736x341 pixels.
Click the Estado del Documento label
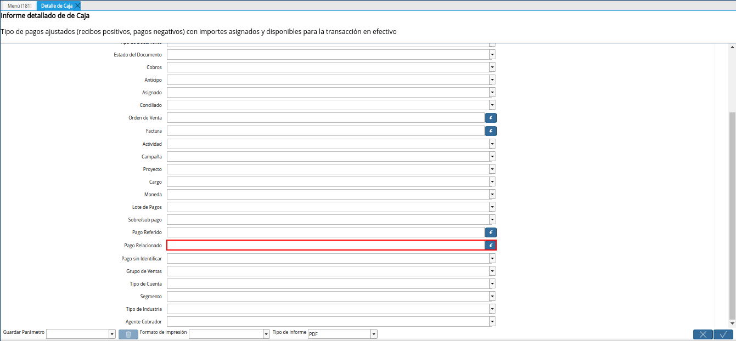(x=138, y=55)
